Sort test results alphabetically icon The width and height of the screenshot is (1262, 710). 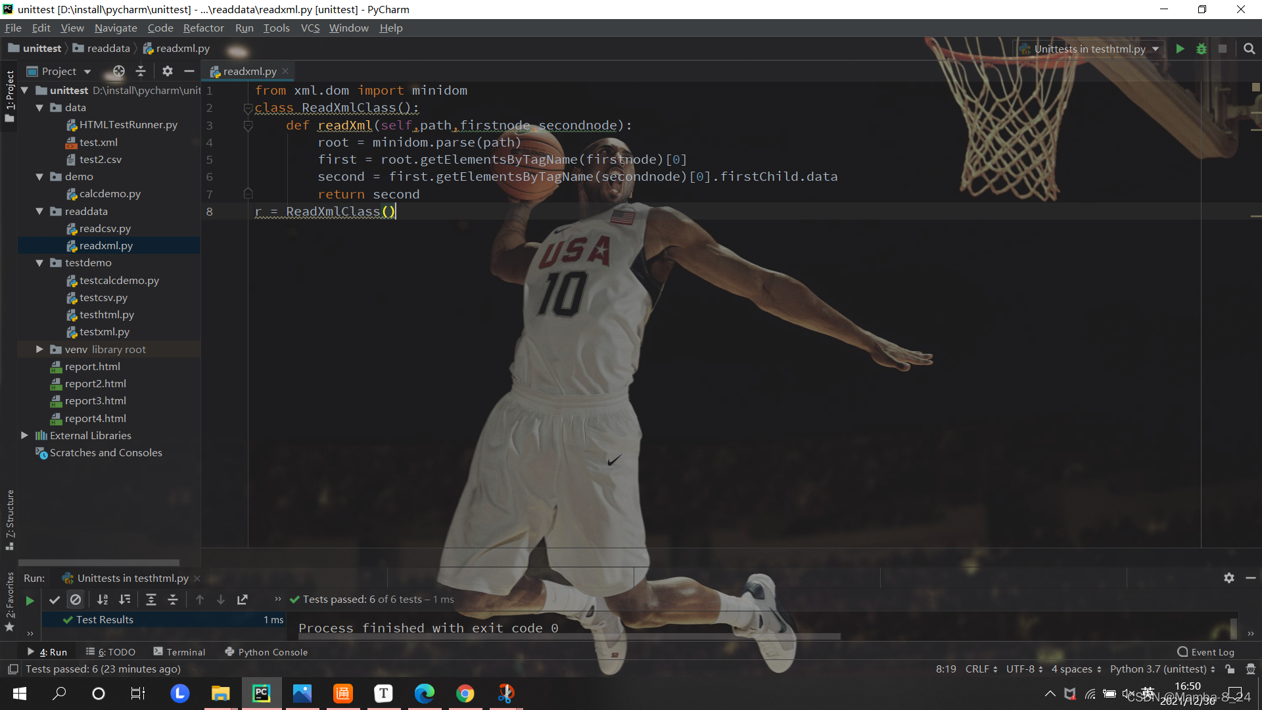(x=103, y=600)
